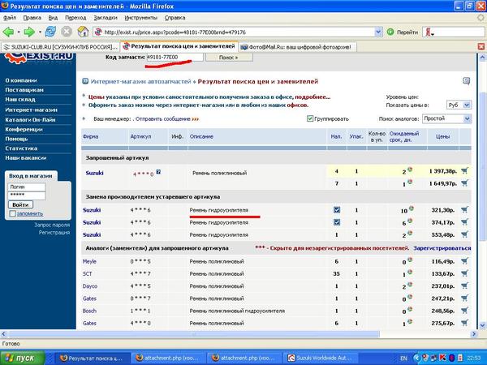This screenshot has width=487, height=365.
Task: Open Каталоги Он-Лайн in the sidebar
Action: (31, 119)
